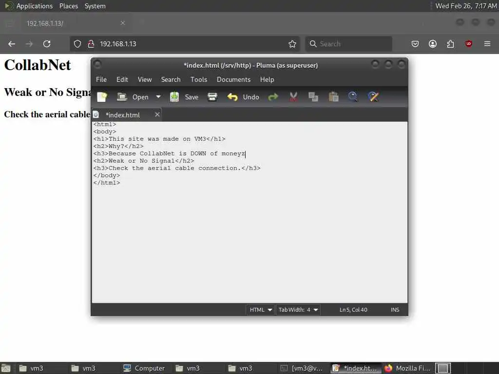
Task: Open the Places menu
Action: click(68, 6)
